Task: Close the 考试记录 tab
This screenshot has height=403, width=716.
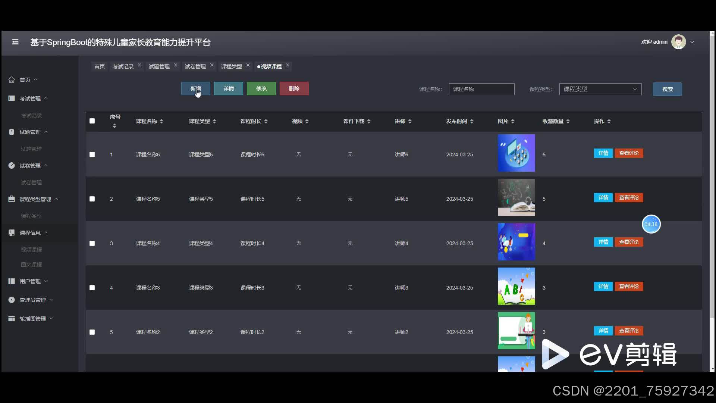Action: (x=139, y=65)
